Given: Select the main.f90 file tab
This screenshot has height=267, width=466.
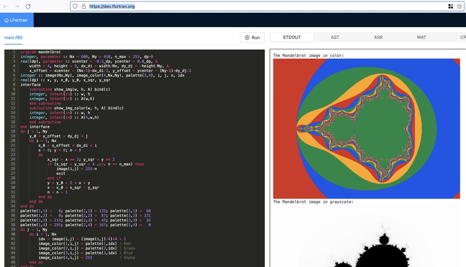Looking at the screenshot, I should [x=13, y=37].
